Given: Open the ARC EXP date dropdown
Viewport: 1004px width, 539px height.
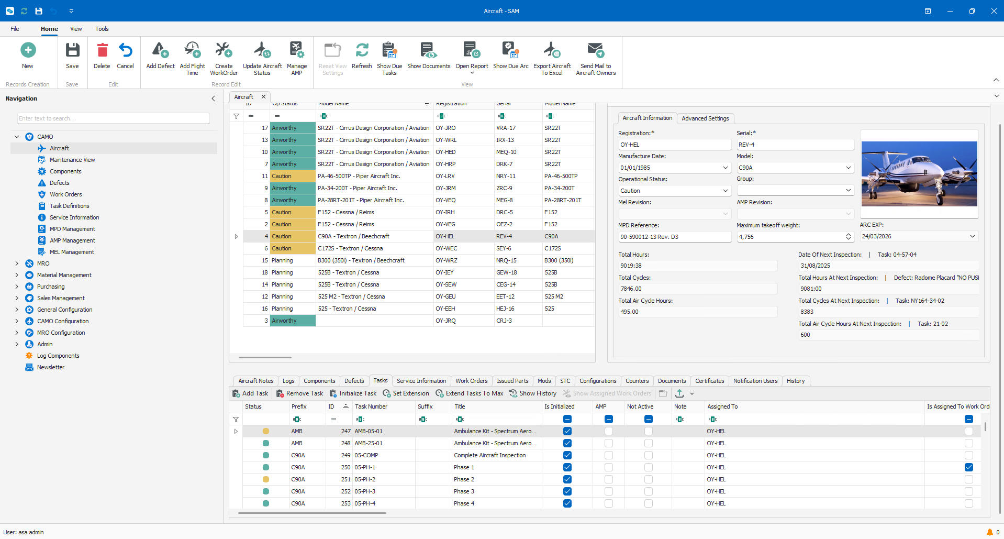Looking at the screenshot, I should coord(973,236).
